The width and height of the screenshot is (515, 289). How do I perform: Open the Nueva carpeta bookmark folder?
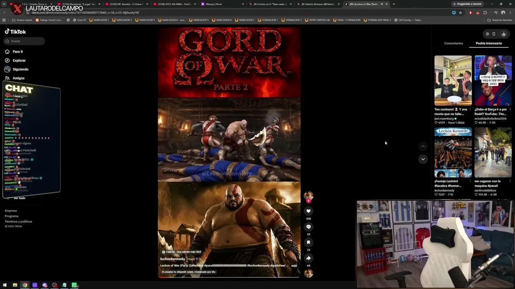(22, 20)
